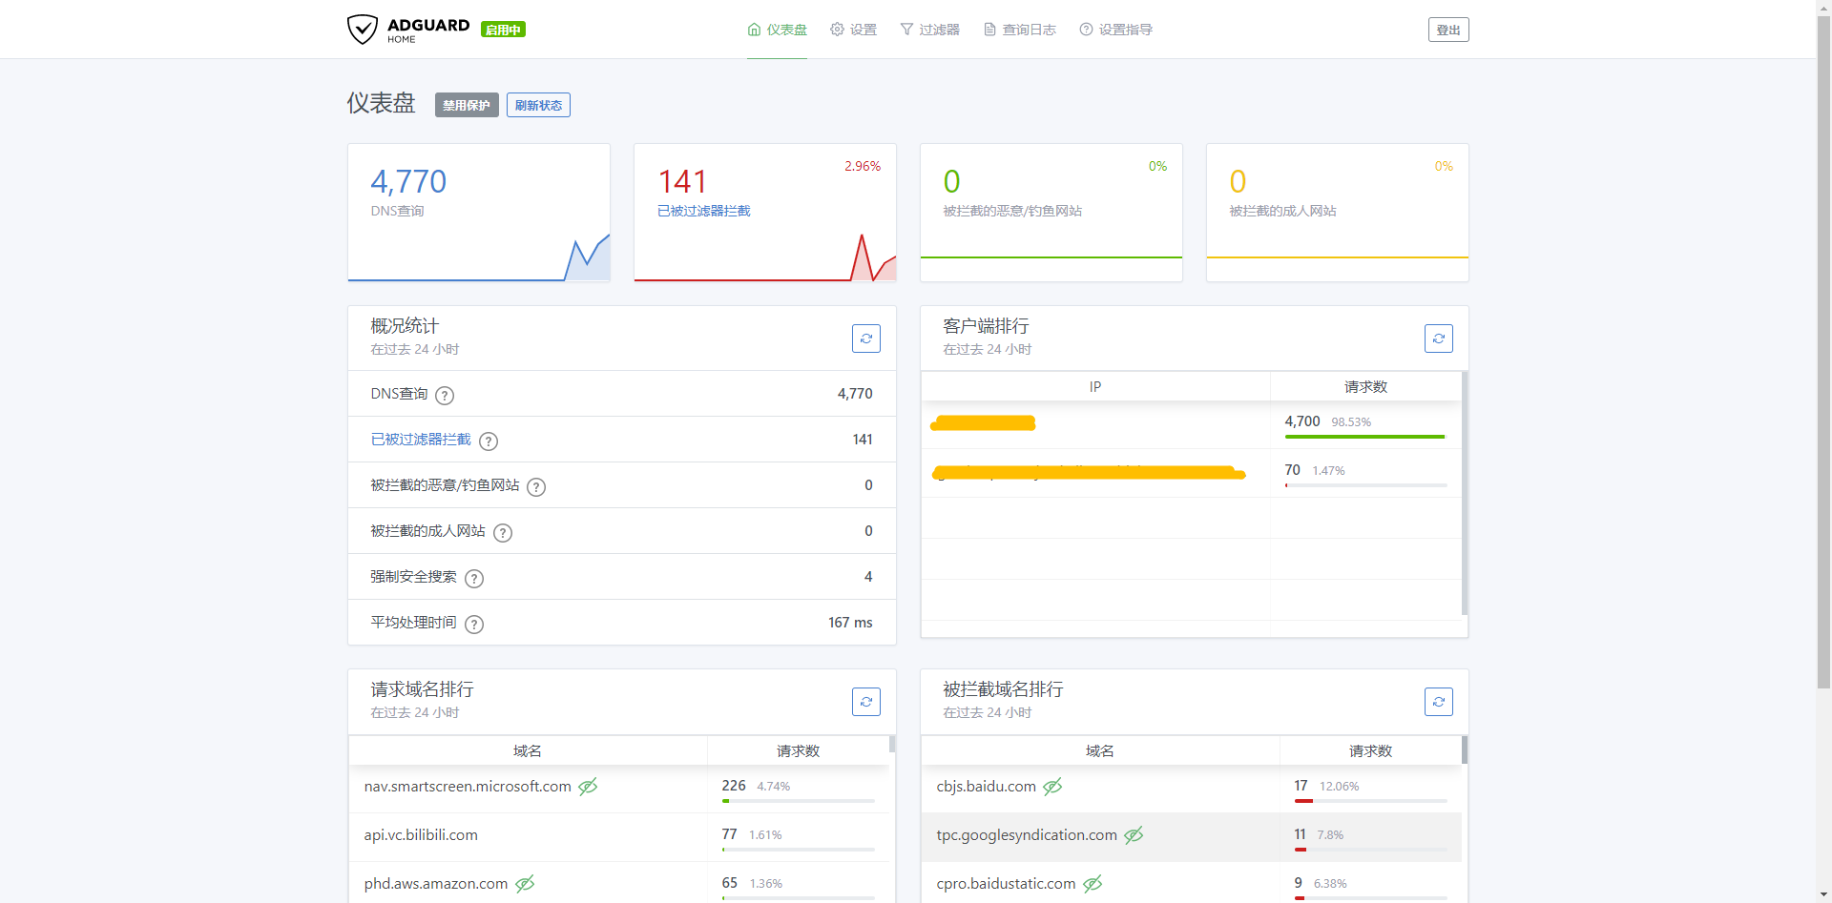Refresh the 概况统计 statistics card
The image size is (1832, 903).
point(865,339)
